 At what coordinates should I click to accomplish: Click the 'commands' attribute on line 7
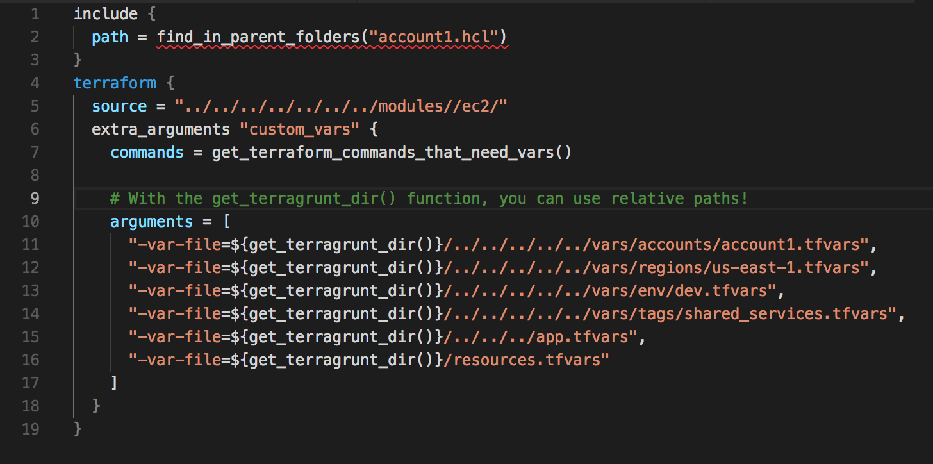[x=147, y=152]
